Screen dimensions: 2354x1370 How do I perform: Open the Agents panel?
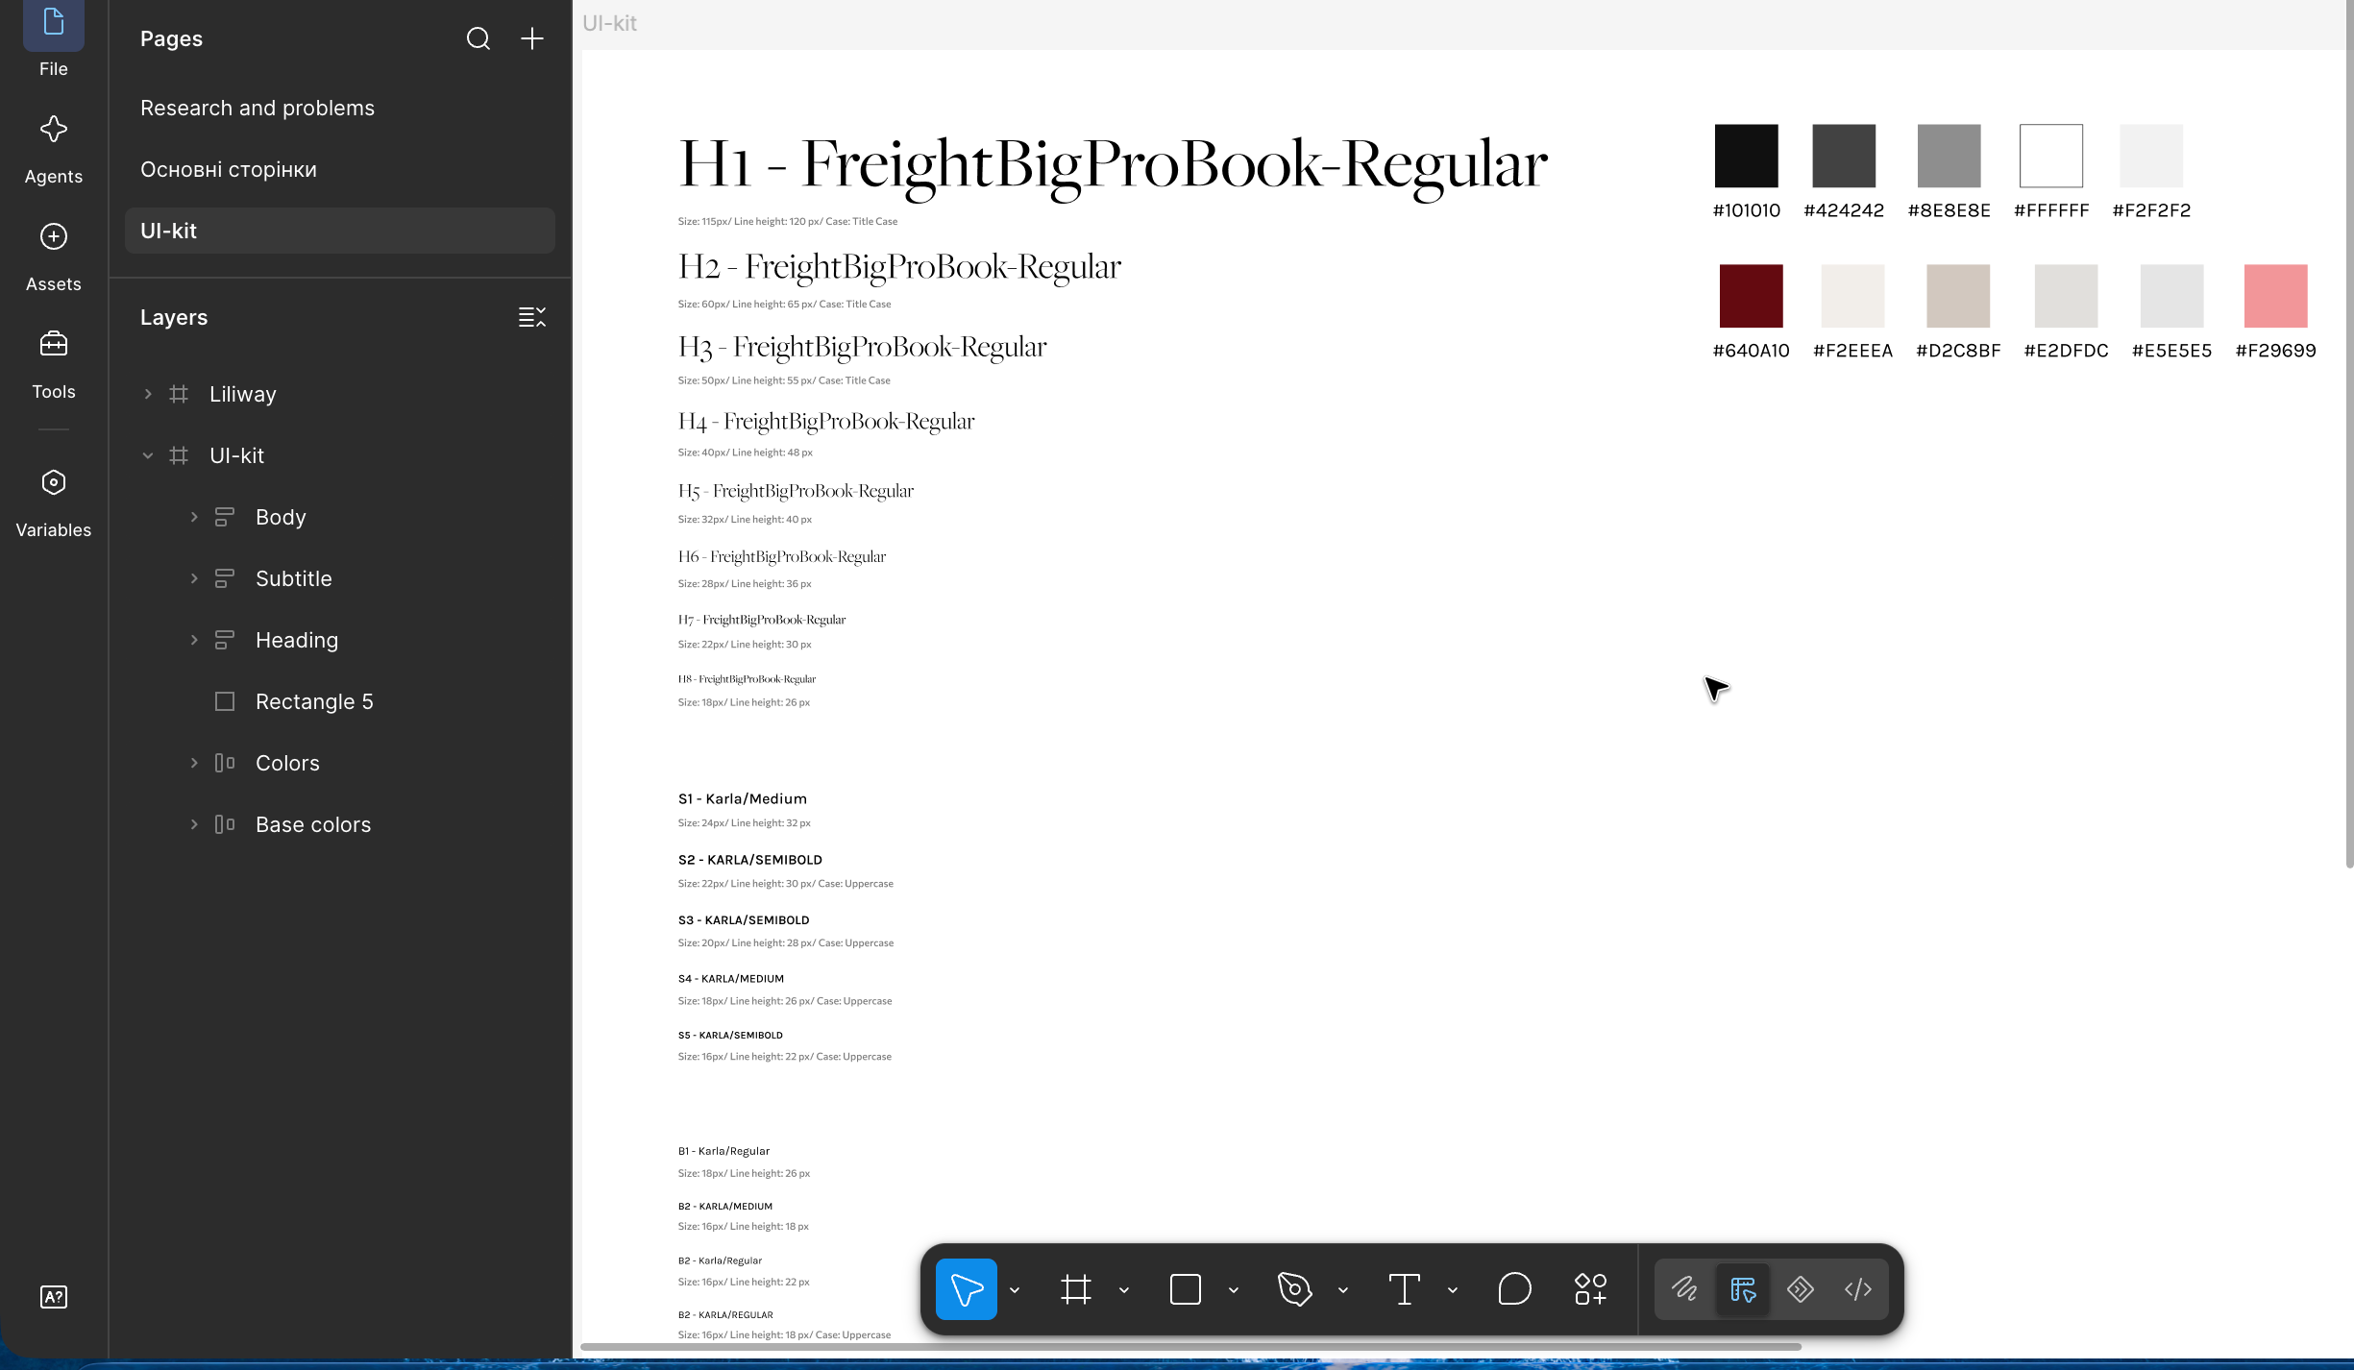pyautogui.click(x=54, y=148)
